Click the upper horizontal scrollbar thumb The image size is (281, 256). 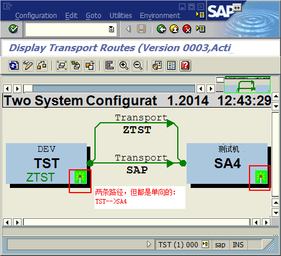(x=28, y=89)
